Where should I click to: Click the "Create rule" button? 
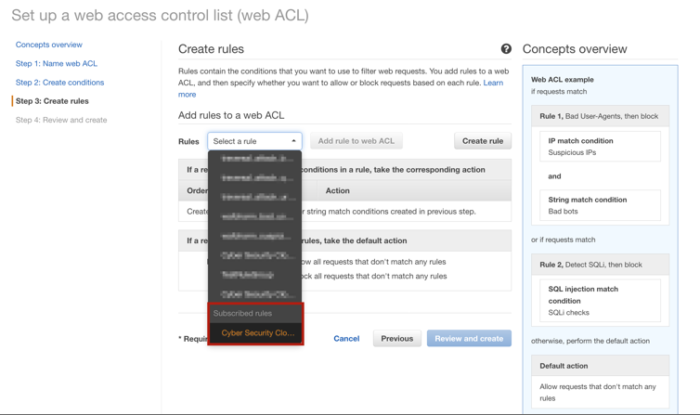482,141
